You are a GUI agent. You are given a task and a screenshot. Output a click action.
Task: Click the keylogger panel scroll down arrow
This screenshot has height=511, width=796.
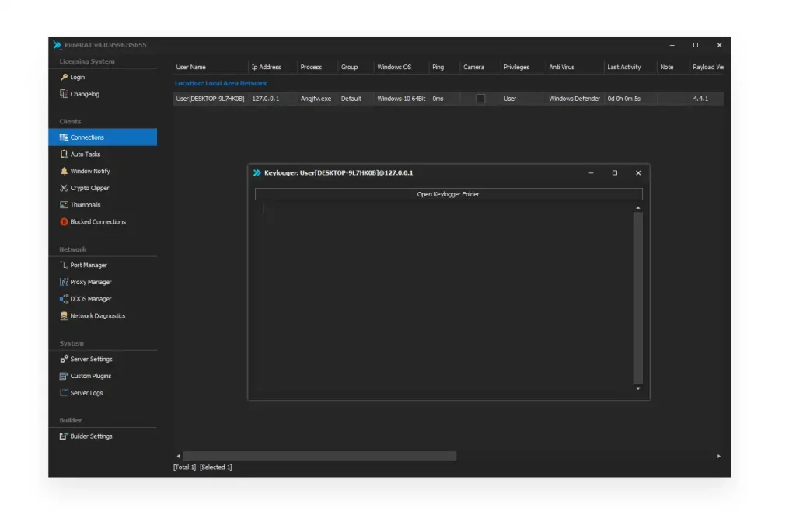click(638, 388)
